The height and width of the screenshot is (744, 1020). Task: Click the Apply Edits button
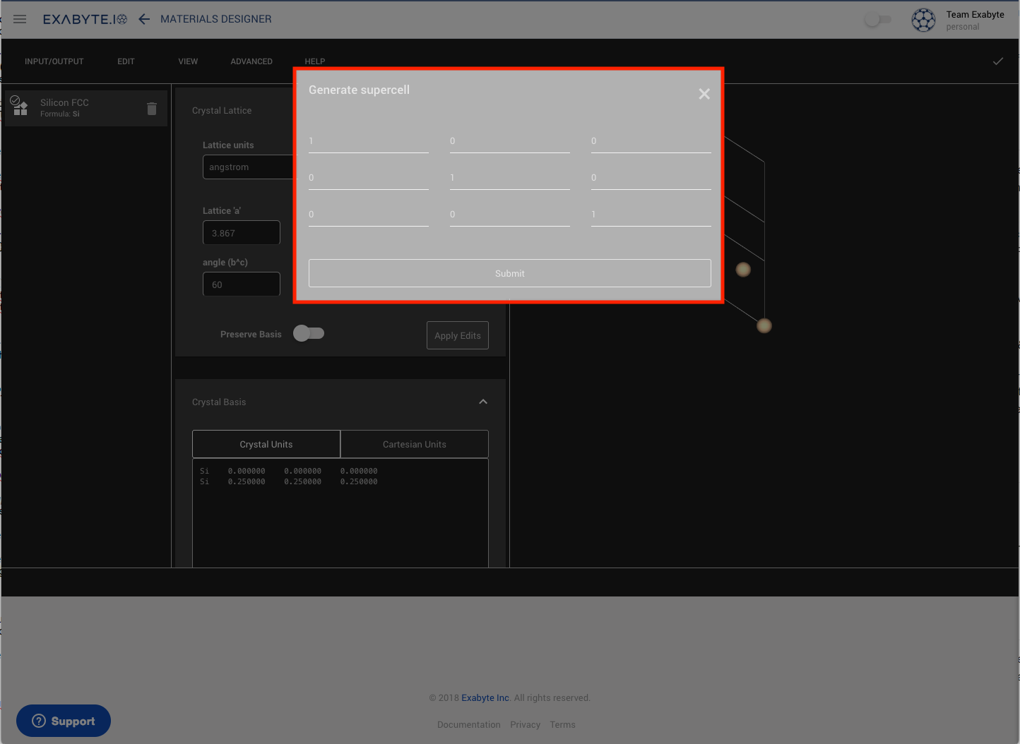457,335
